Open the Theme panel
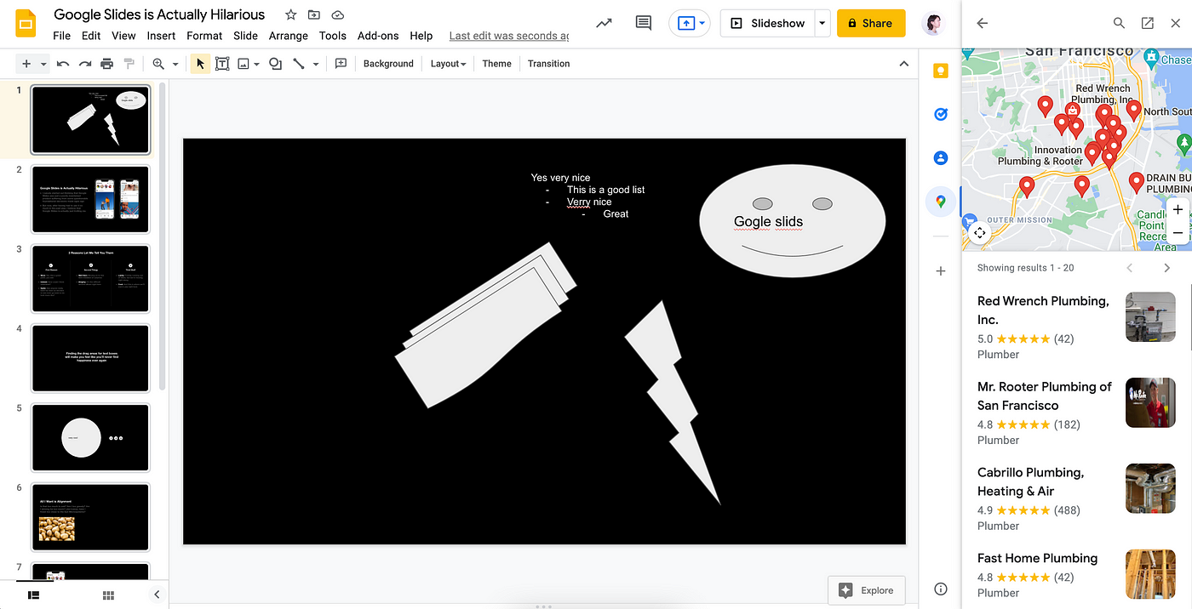1192x609 pixels. pos(496,64)
